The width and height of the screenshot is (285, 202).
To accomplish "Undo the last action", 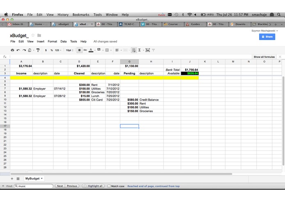I will tap(18, 50).
